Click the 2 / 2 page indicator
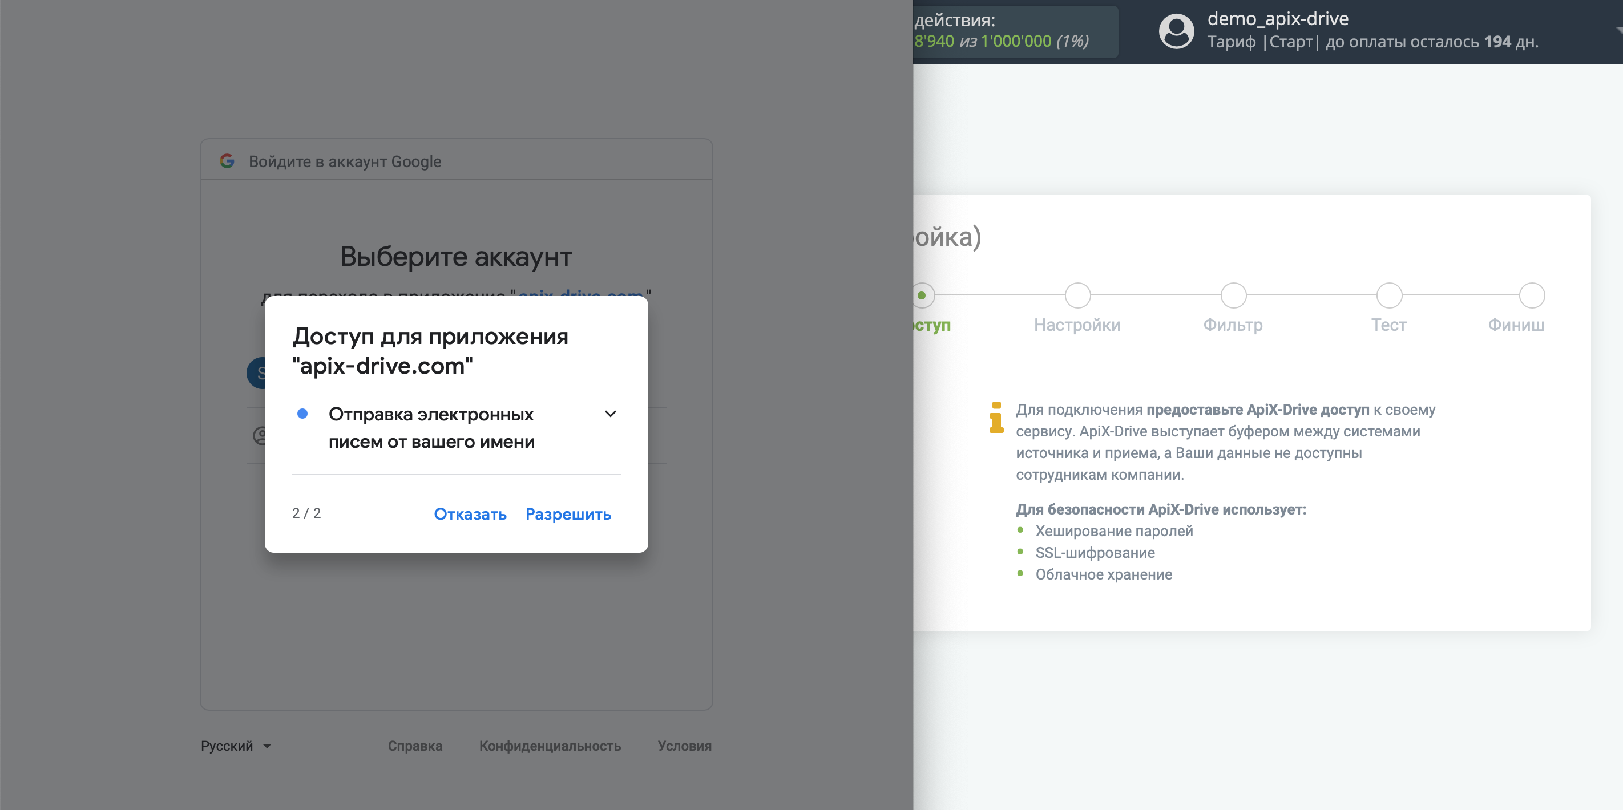This screenshot has width=1623, height=810. pos(306,513)
